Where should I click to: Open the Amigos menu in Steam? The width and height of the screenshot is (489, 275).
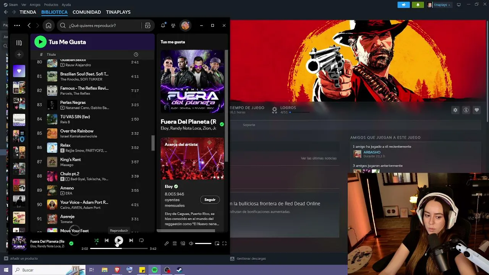coord(35,5)
